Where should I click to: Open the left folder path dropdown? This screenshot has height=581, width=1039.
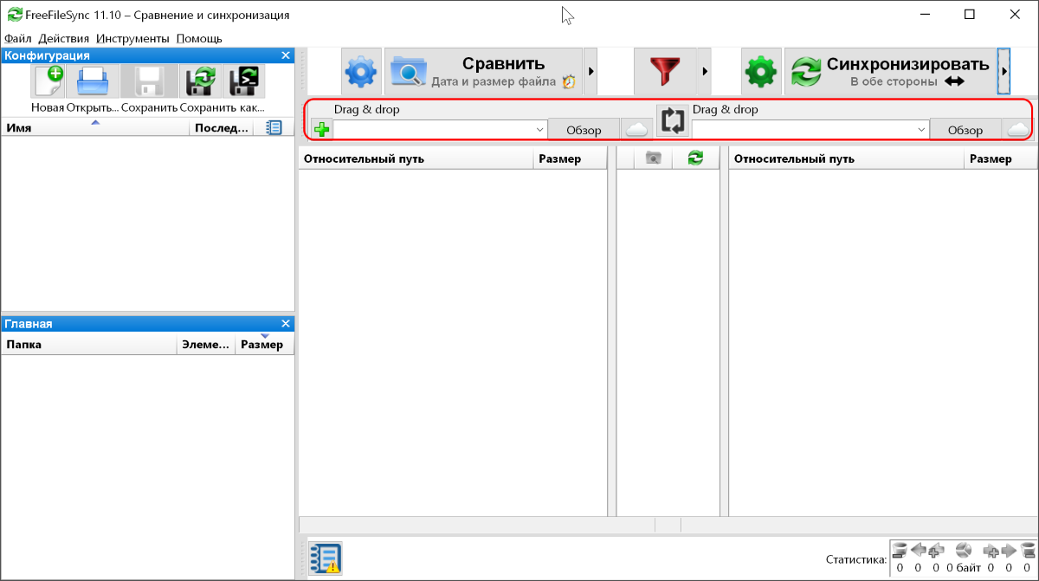click(539, 129)
